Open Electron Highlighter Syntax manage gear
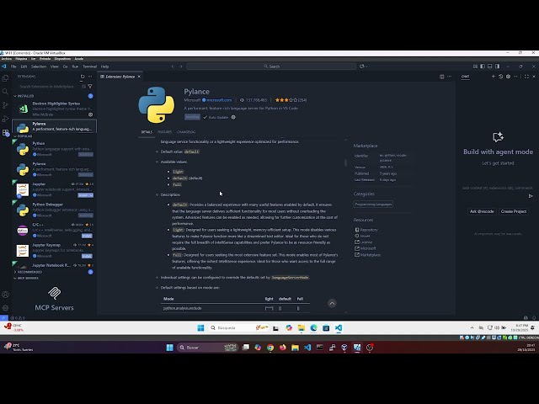Image resolution: width=539 pixels, height=404 pixels. tap(91, 114)
